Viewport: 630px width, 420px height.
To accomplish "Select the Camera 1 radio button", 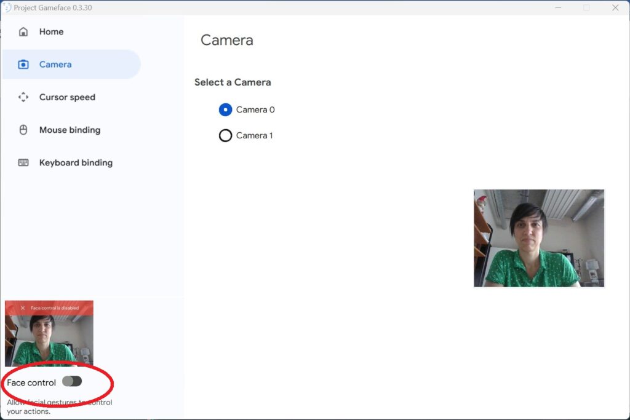I will (226, 135).
